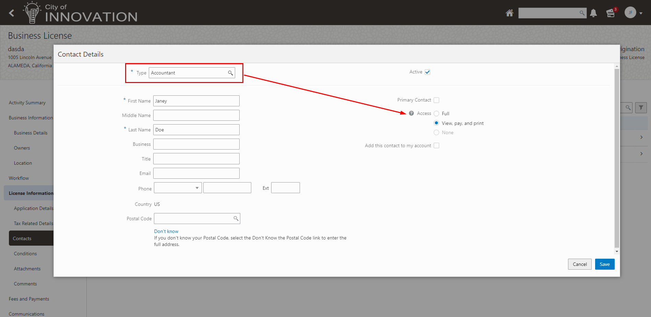
Task: Click the Ext input field
Action: point(286,188)
